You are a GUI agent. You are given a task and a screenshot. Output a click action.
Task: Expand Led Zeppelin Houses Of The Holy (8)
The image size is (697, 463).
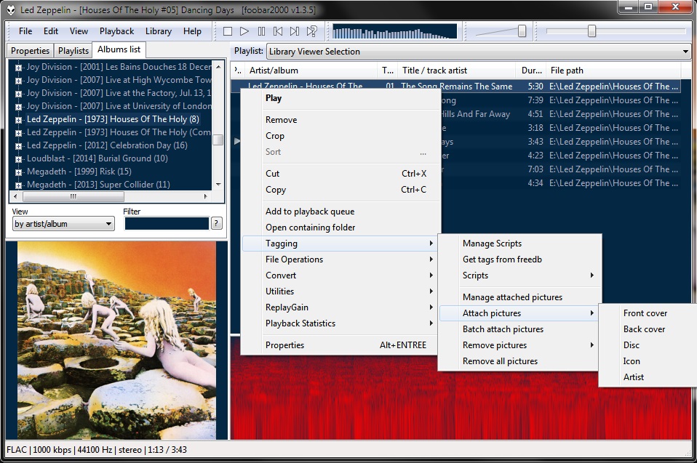18,120
